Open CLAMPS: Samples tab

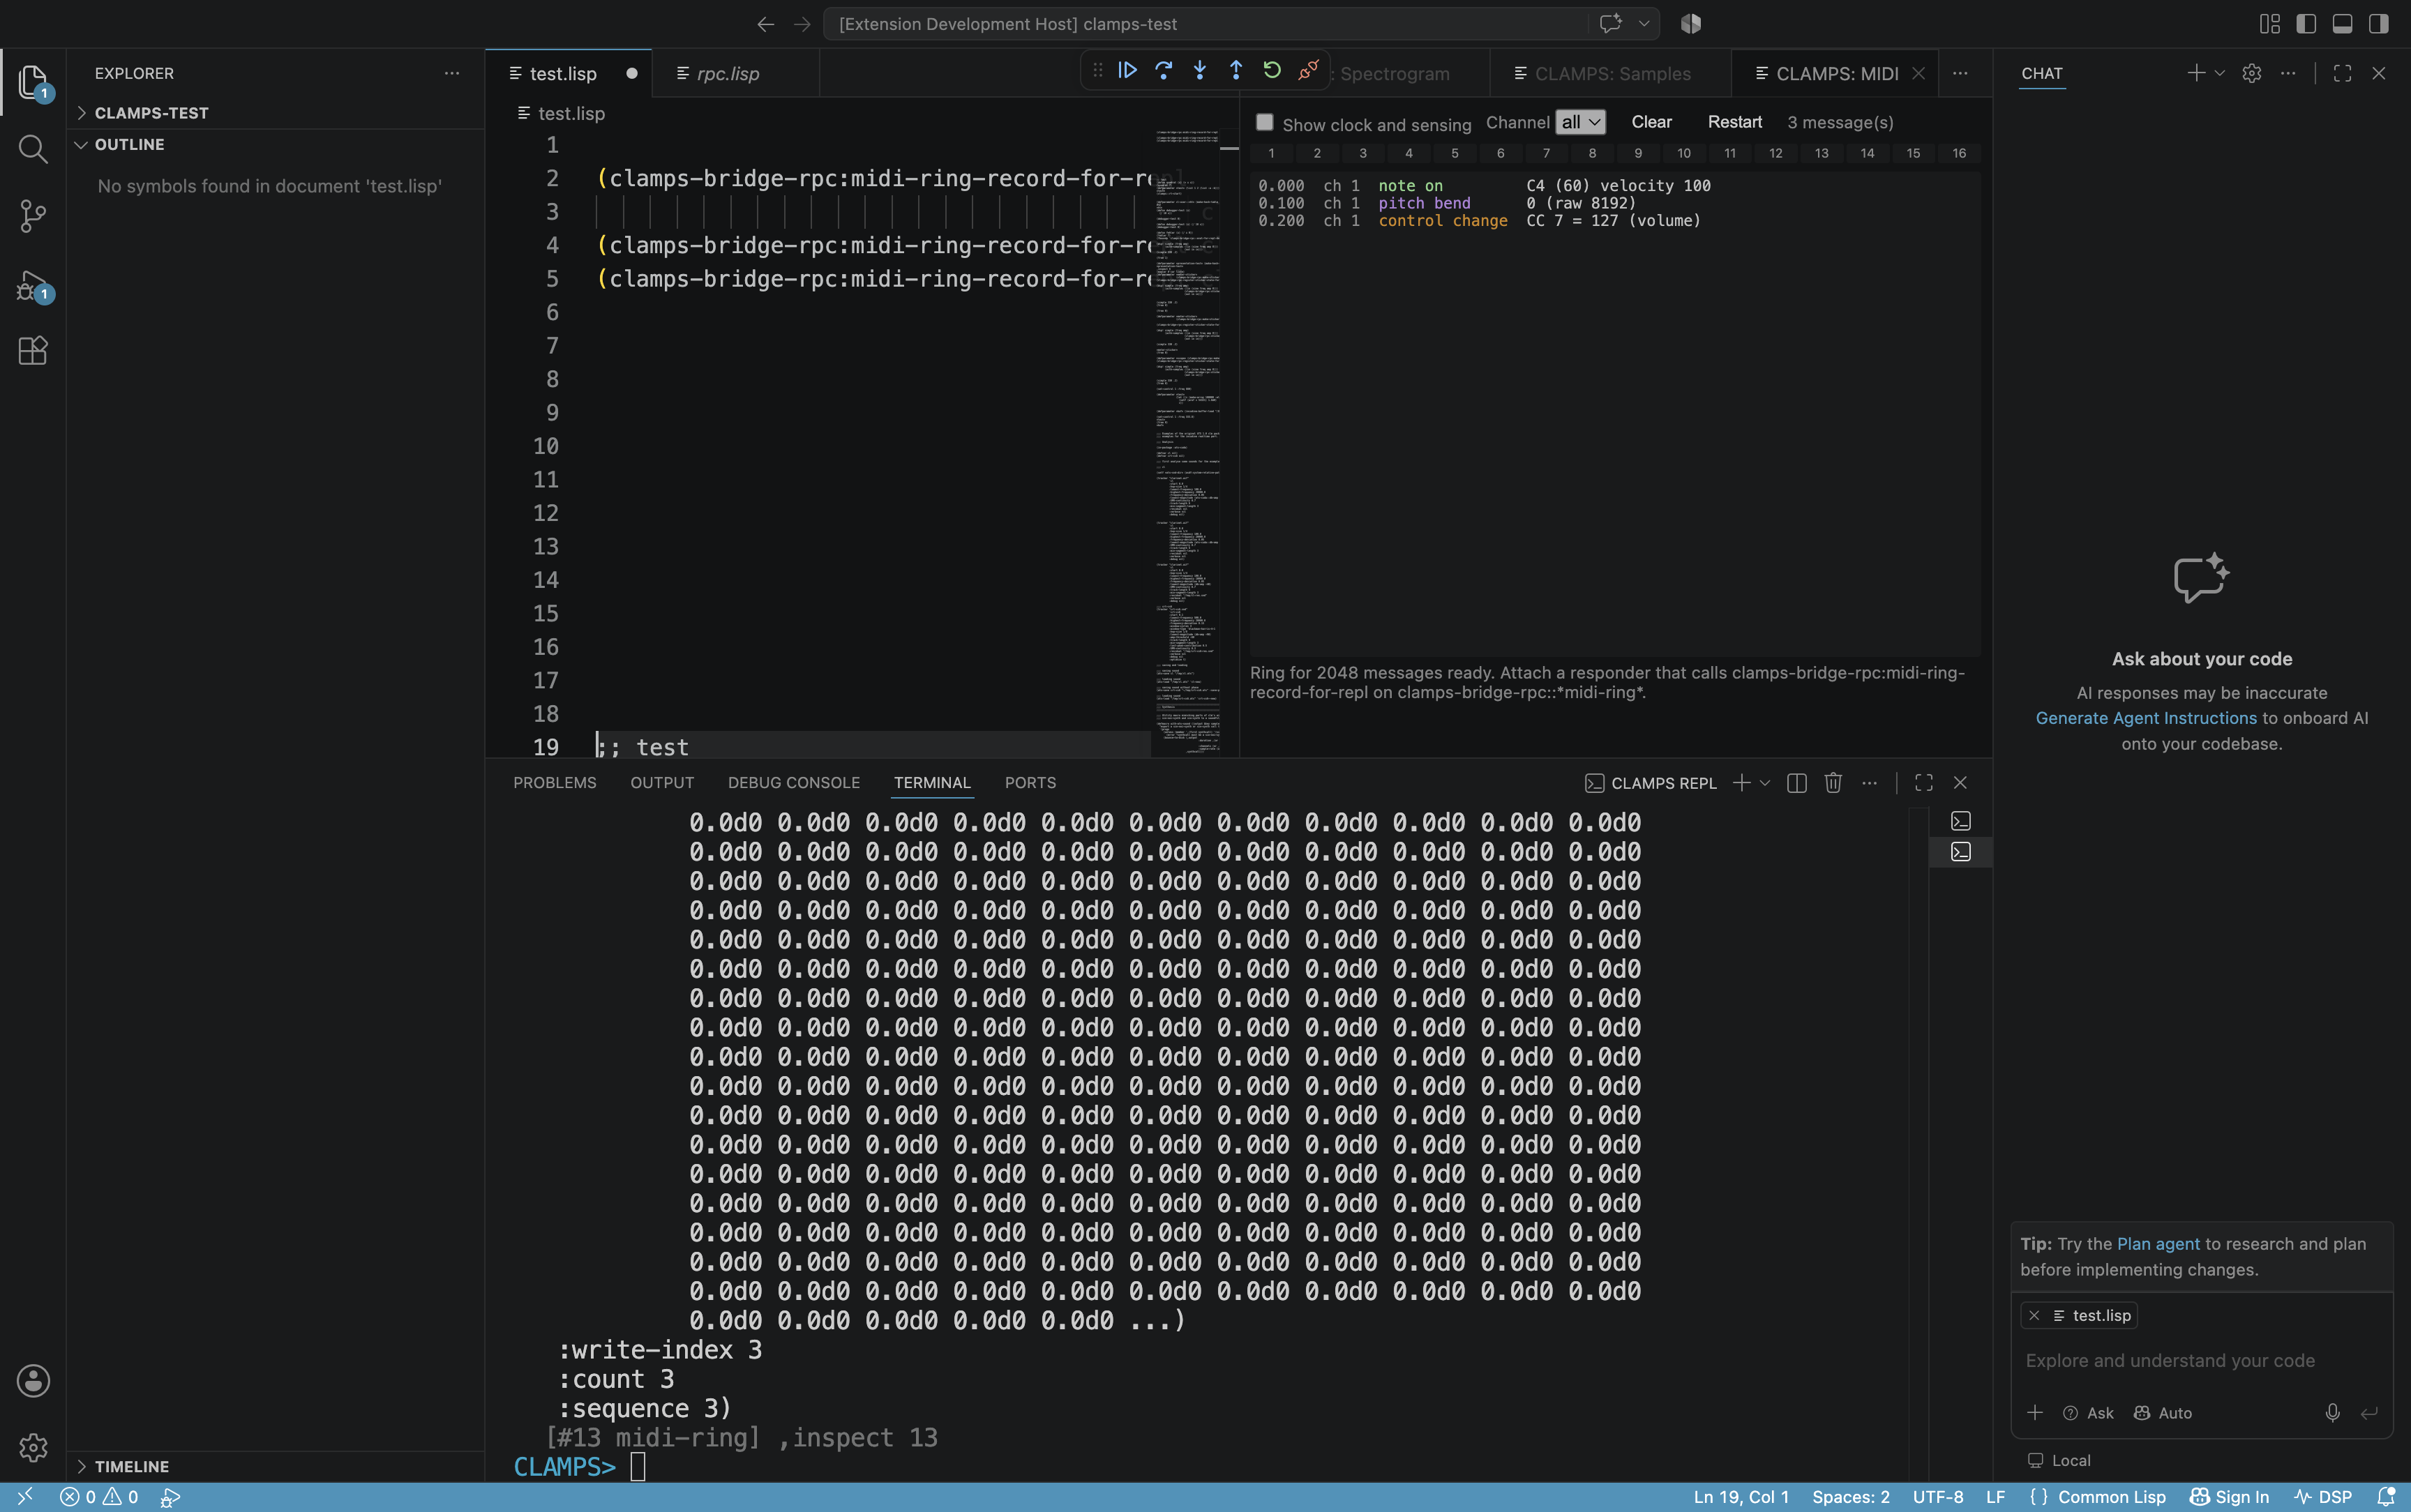pyautogui.click(x=1611, y=74)
